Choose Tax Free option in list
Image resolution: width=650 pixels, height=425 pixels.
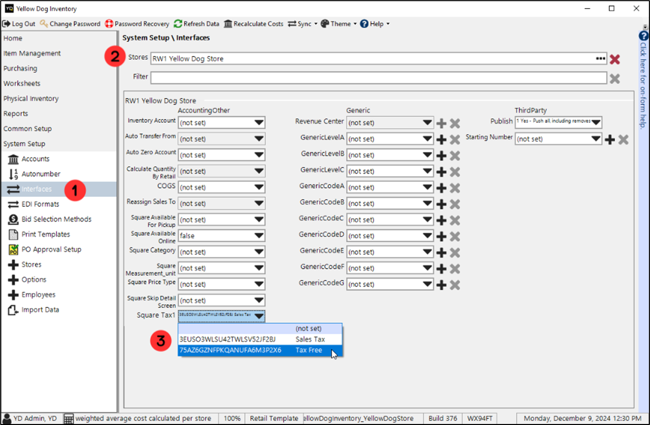[x=260, y=350]
